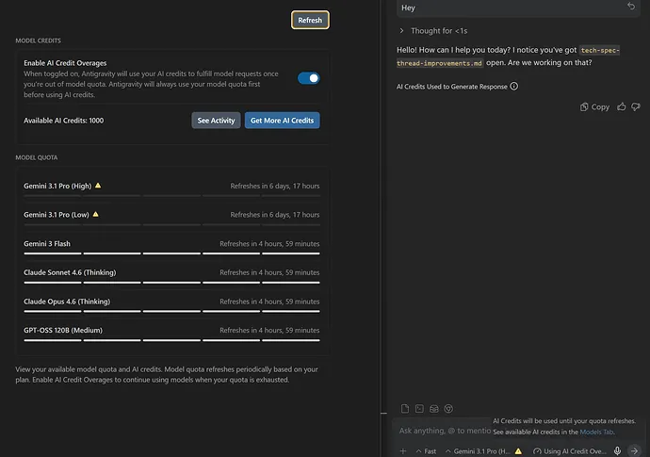Click info icon beside AI Credits Used
The image size is (650, 457).
point(513,87)
